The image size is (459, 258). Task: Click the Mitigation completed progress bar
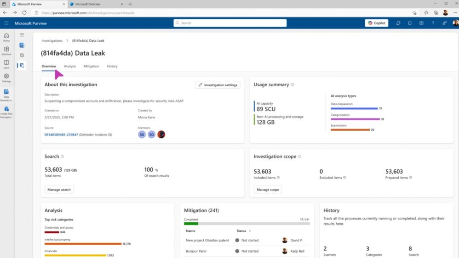[x=247, y=224]
